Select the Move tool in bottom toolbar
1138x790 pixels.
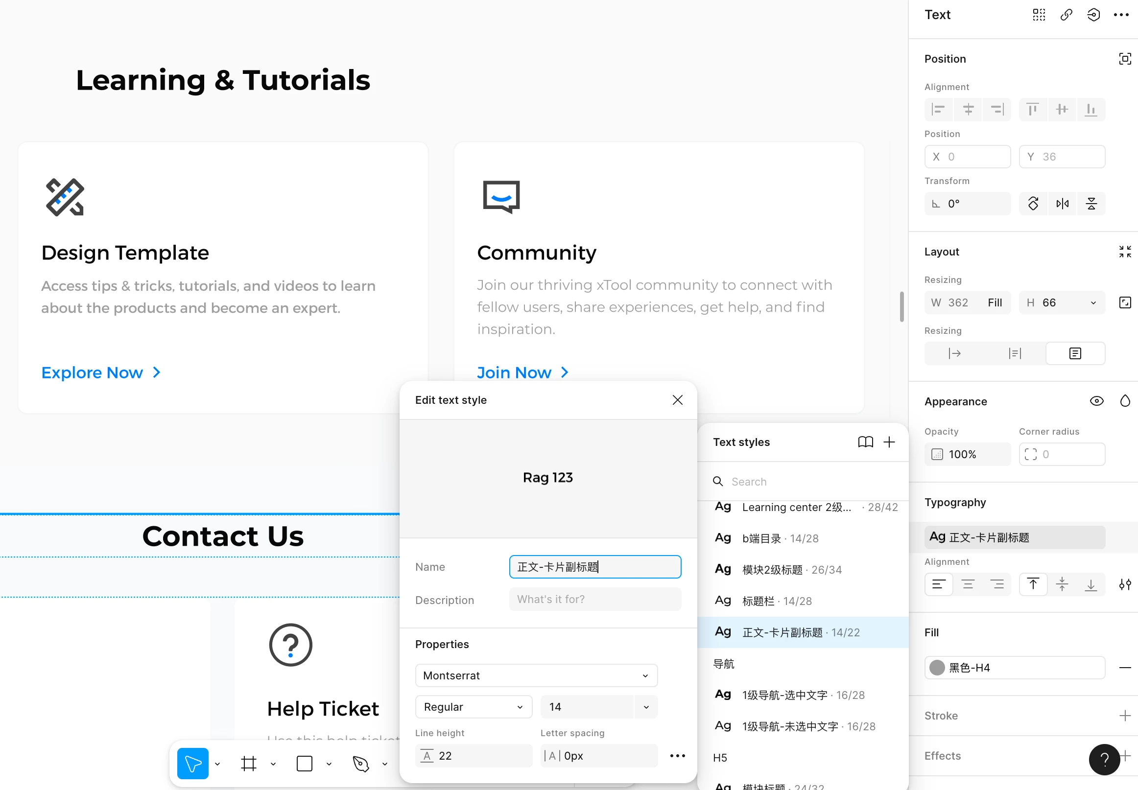tap(192, 763)
